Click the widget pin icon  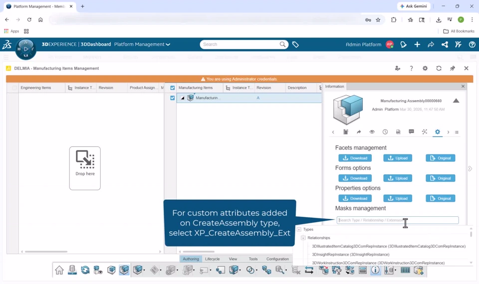[x=453, y=68]
